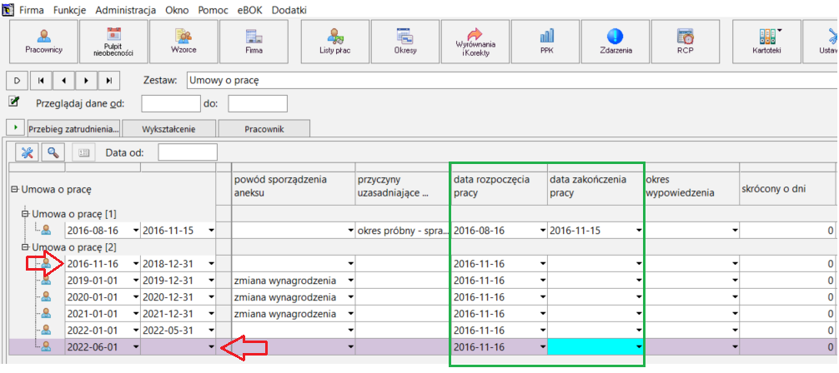This screenshot has width=839, height=373.
Task: Open the powód dropdown in the 2019-01-01 row
Action: point(350,280)
